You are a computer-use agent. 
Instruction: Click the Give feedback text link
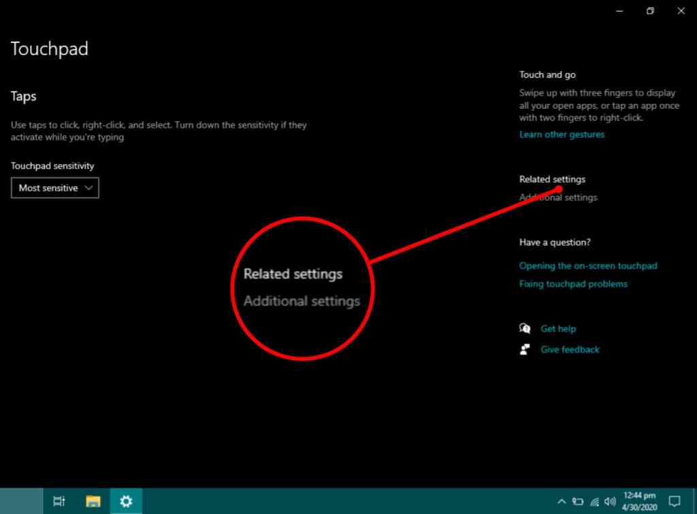[x=570, y=349]
